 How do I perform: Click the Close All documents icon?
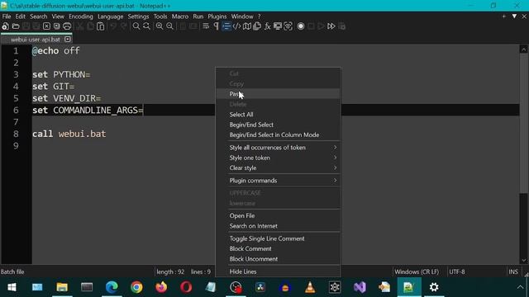pos(57,26)
